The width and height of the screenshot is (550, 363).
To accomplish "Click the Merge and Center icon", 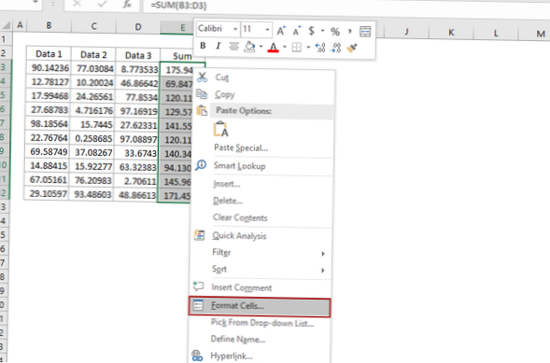I will coord(365,32).
